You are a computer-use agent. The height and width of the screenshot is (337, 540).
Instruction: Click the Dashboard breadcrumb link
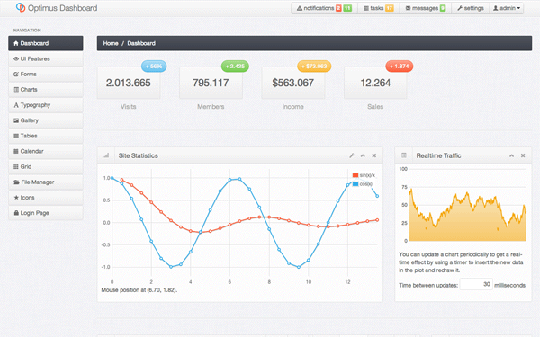pyautogui.click(x=141, y=43)
